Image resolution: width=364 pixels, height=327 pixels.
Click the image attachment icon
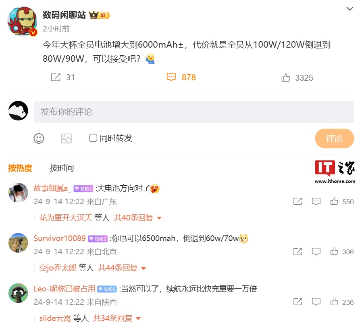[x=67, y=138]
